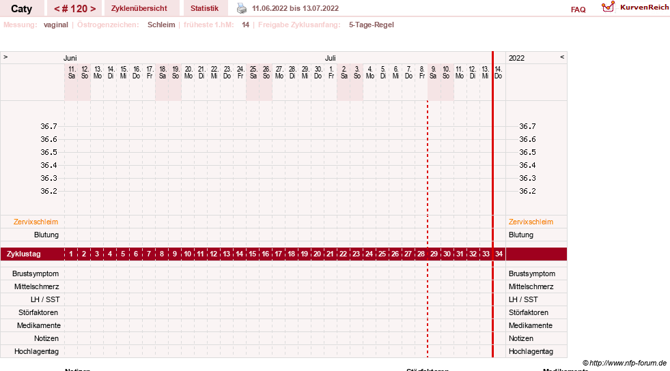The width and height of the screenshot is (670, 371).
Task: Click the früheste 1.hM value 14
Action: 245,25
